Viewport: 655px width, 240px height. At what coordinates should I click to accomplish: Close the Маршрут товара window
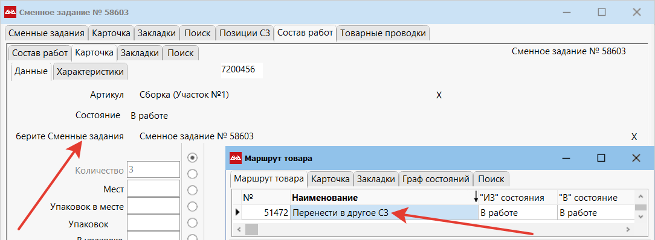pos(636,159)
